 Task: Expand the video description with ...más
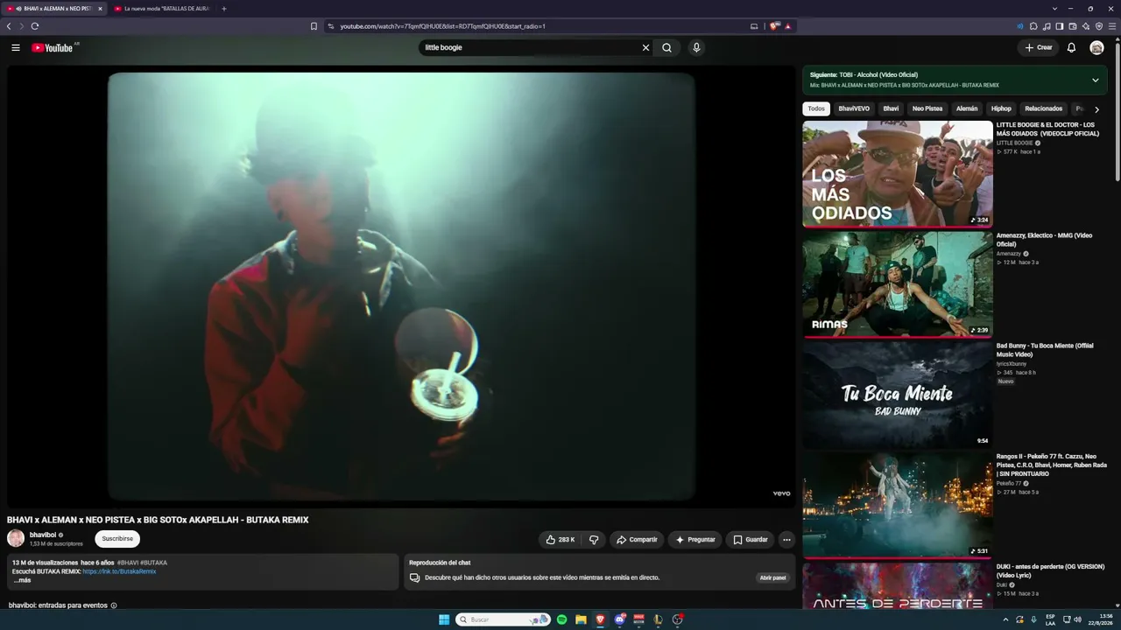tap(23, 580)
